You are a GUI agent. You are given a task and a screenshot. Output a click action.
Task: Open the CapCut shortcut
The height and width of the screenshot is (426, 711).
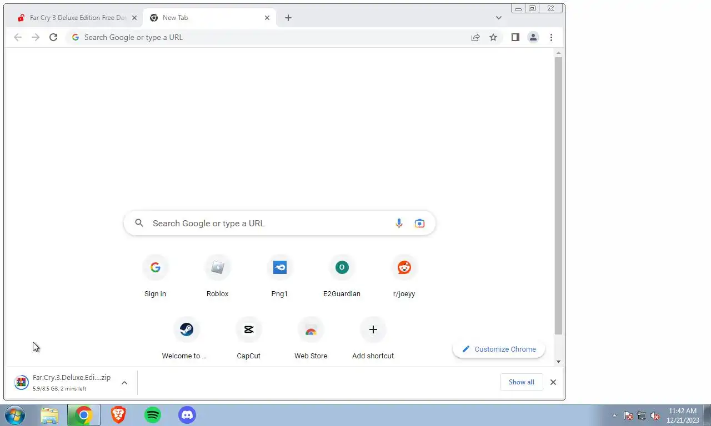coord(248,338)
